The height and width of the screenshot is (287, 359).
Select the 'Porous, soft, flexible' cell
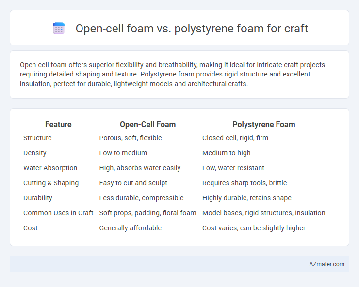(x=131, y=138)
